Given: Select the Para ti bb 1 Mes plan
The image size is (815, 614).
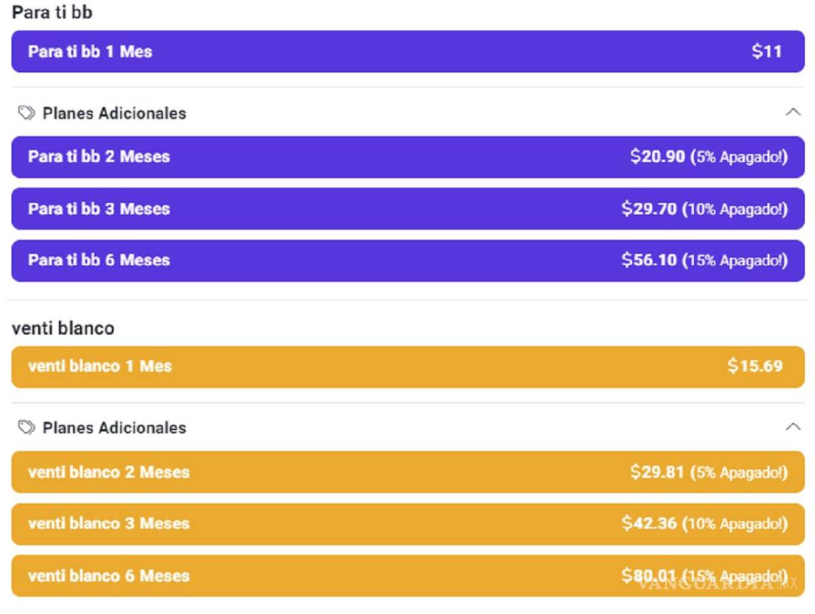Looking at the screenshot, I should tap(407, 52).
